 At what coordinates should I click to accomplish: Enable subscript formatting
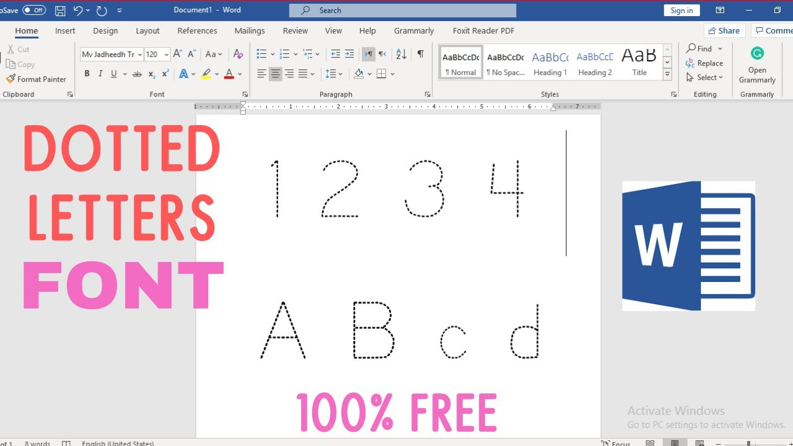coord(151,73)
